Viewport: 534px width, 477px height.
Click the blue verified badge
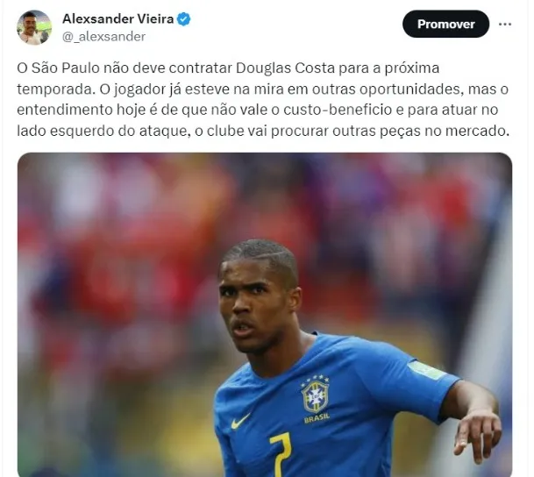184,19
